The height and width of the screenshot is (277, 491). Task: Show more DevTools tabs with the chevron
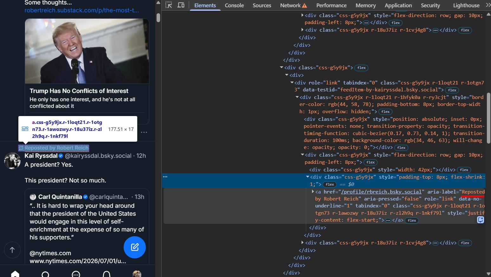[488, 5]
